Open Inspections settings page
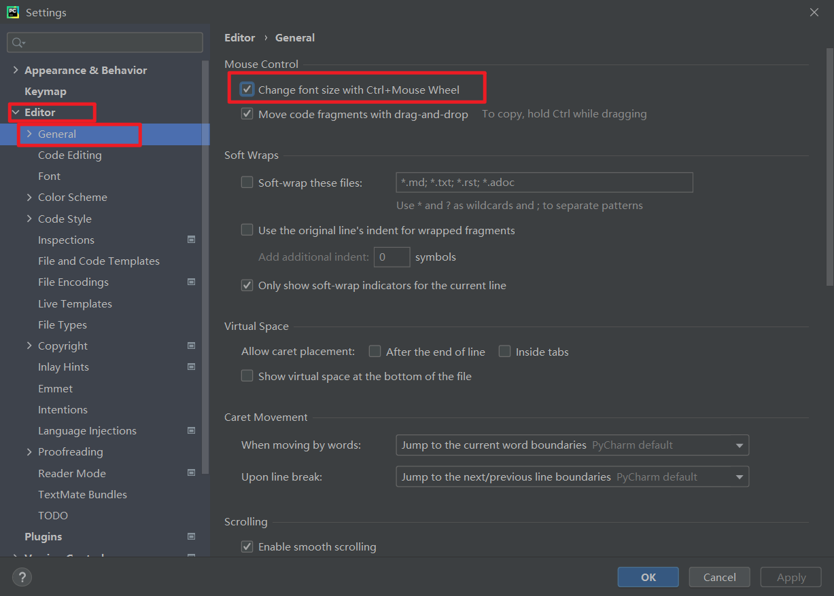The width and height of the screenshot is (834, 596). pyautogui.click(x=66, y=240)
